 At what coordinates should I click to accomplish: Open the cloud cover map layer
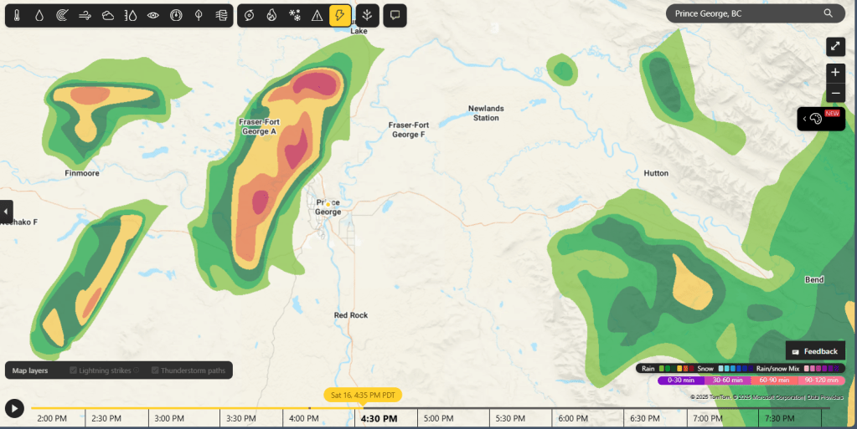click(108, 15)
